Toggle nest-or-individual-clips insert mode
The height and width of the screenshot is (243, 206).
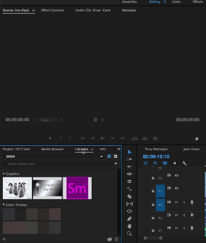[146, 163]
